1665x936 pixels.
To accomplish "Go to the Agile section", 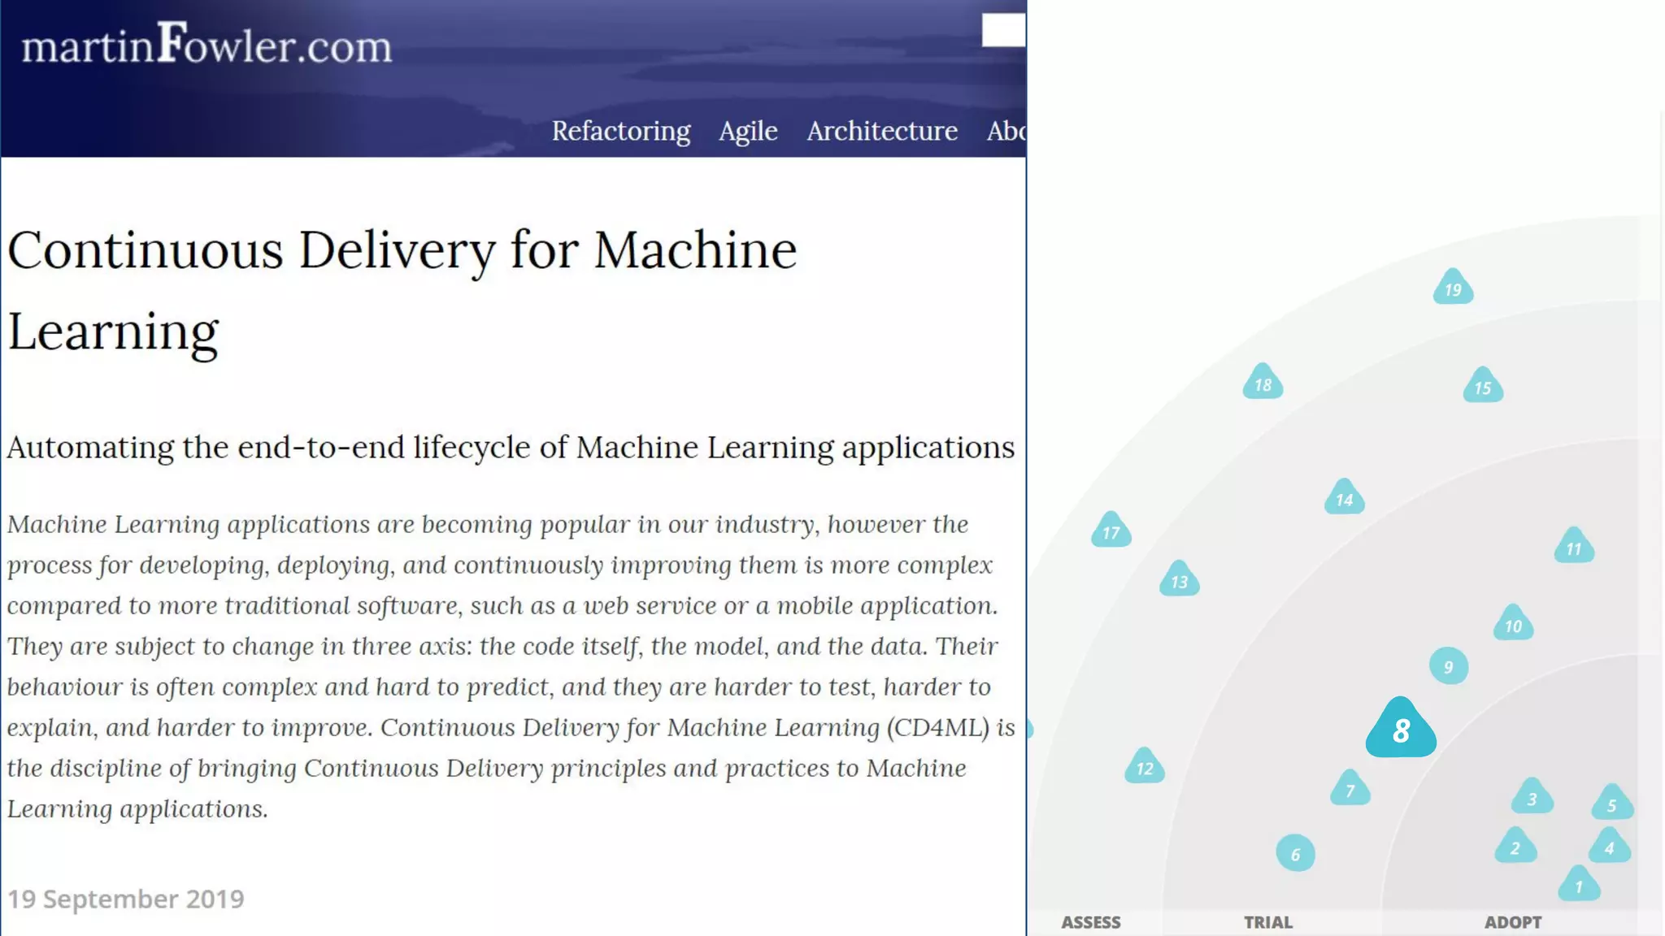I will point(748,131).
